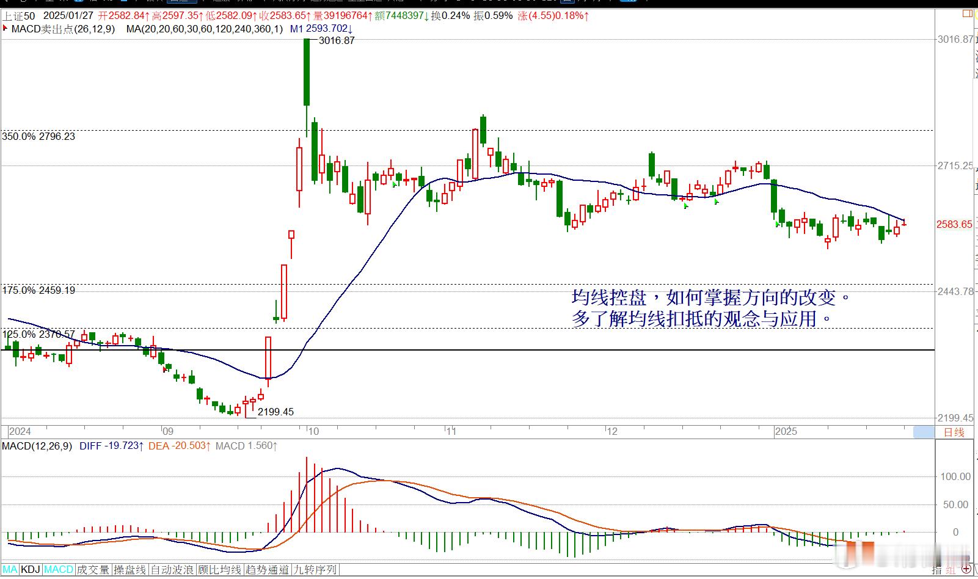The image size is (978, 579).
Task: Click the 11 month marker on the time axis
Action: [x=451, y=431]
